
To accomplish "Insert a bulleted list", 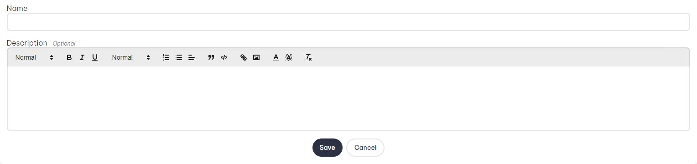I will pyautogui.click(x=179, y=57).
